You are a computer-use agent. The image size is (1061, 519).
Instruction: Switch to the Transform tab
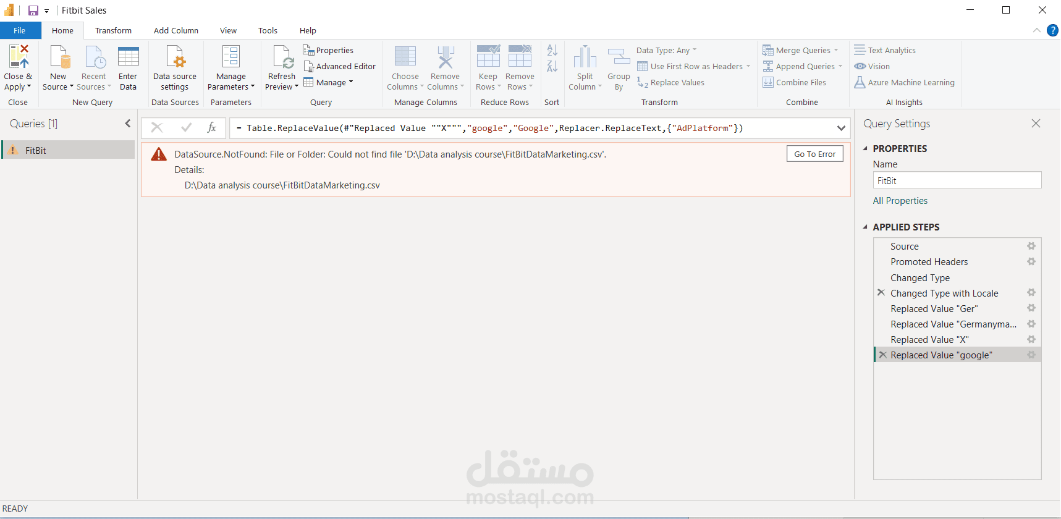pos(113,30)
